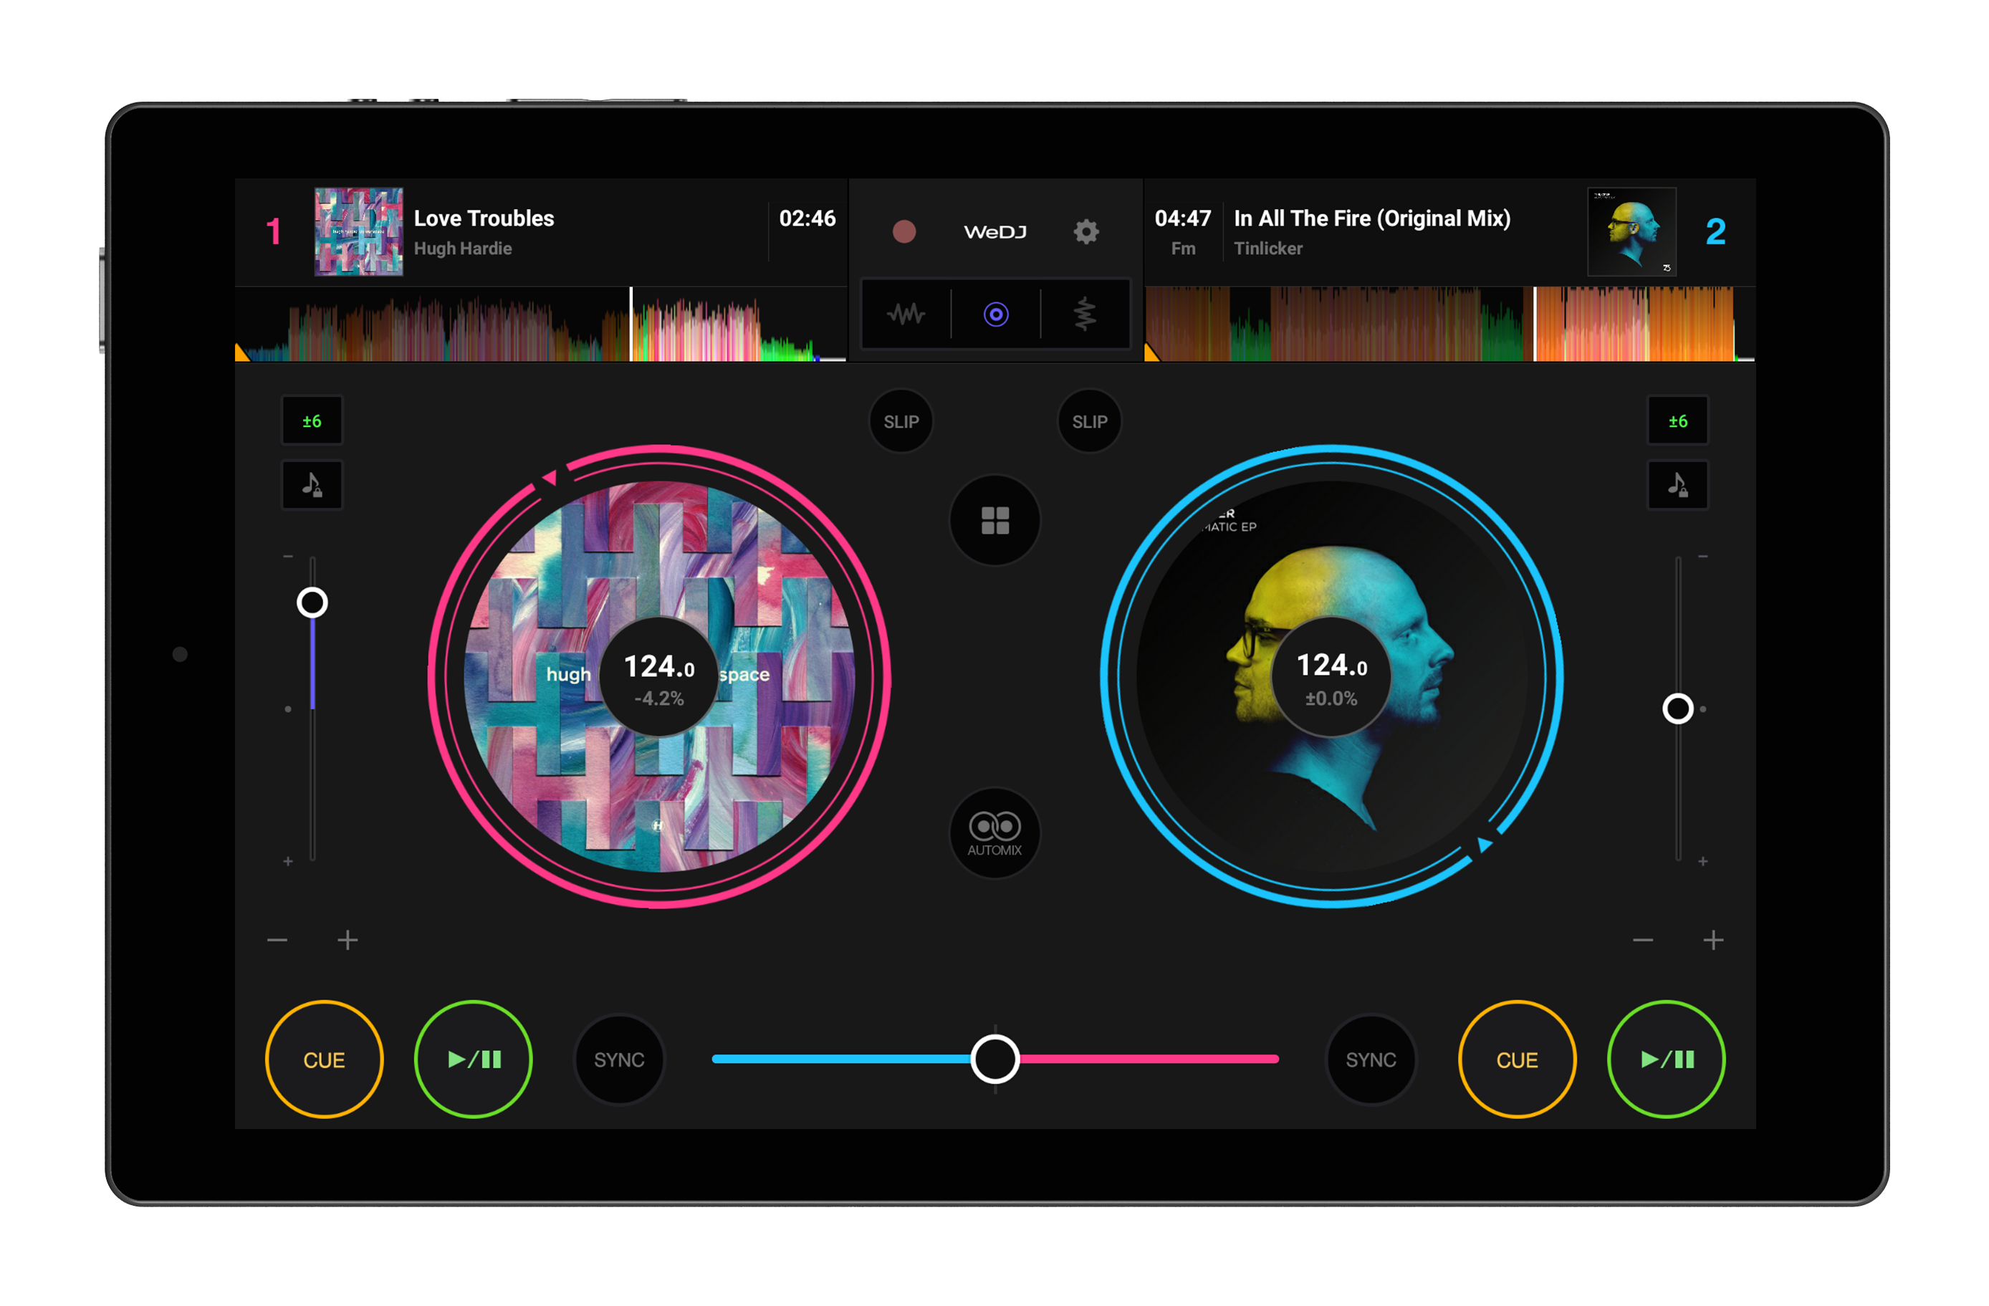Toggle SLIP mode for deck 2

pos(1089,421)
